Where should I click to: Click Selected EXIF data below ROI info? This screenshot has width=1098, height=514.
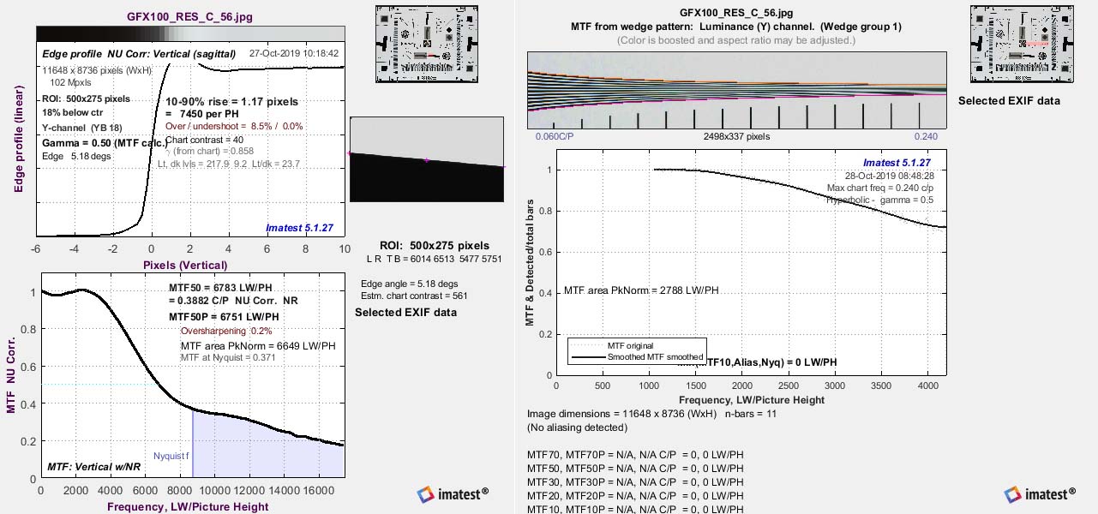pyautogui.click(x=405, y=312)
